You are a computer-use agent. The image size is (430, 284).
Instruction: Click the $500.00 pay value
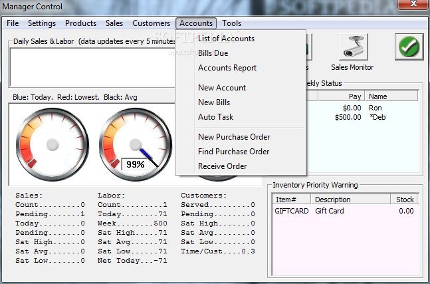point(348,117)
